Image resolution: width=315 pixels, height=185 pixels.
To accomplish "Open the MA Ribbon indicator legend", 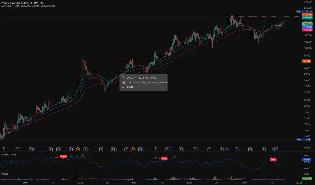I will coord(28,7).
